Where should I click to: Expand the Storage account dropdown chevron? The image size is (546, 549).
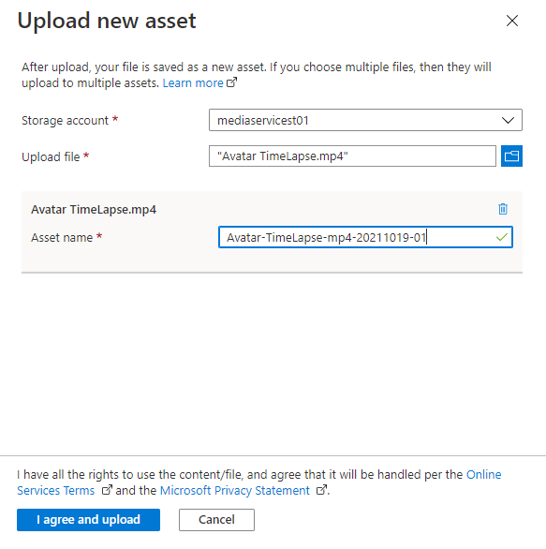coord(508,120)
